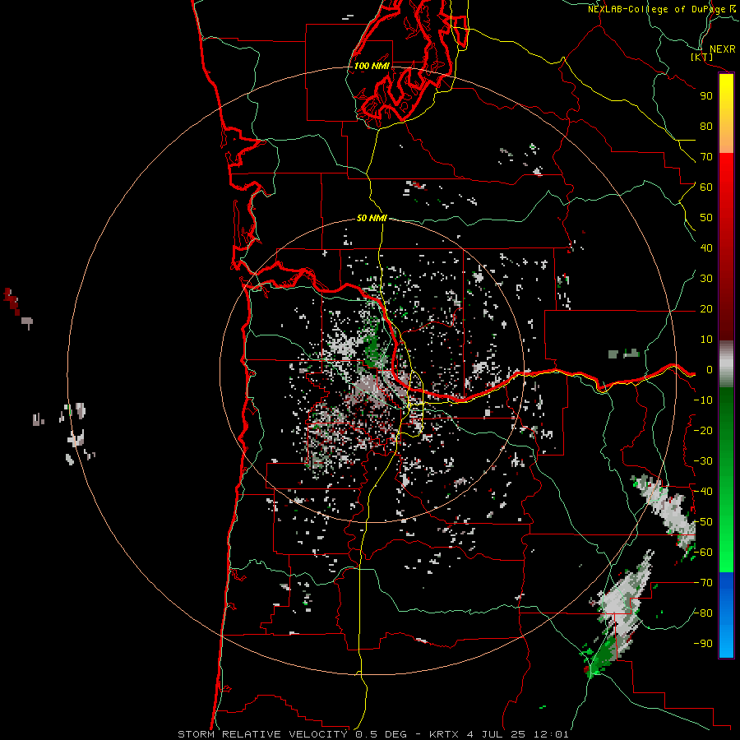This screenshot has width=740, height=740.
Task: Click the NEXR label above the scale
Action: [723, 49]
